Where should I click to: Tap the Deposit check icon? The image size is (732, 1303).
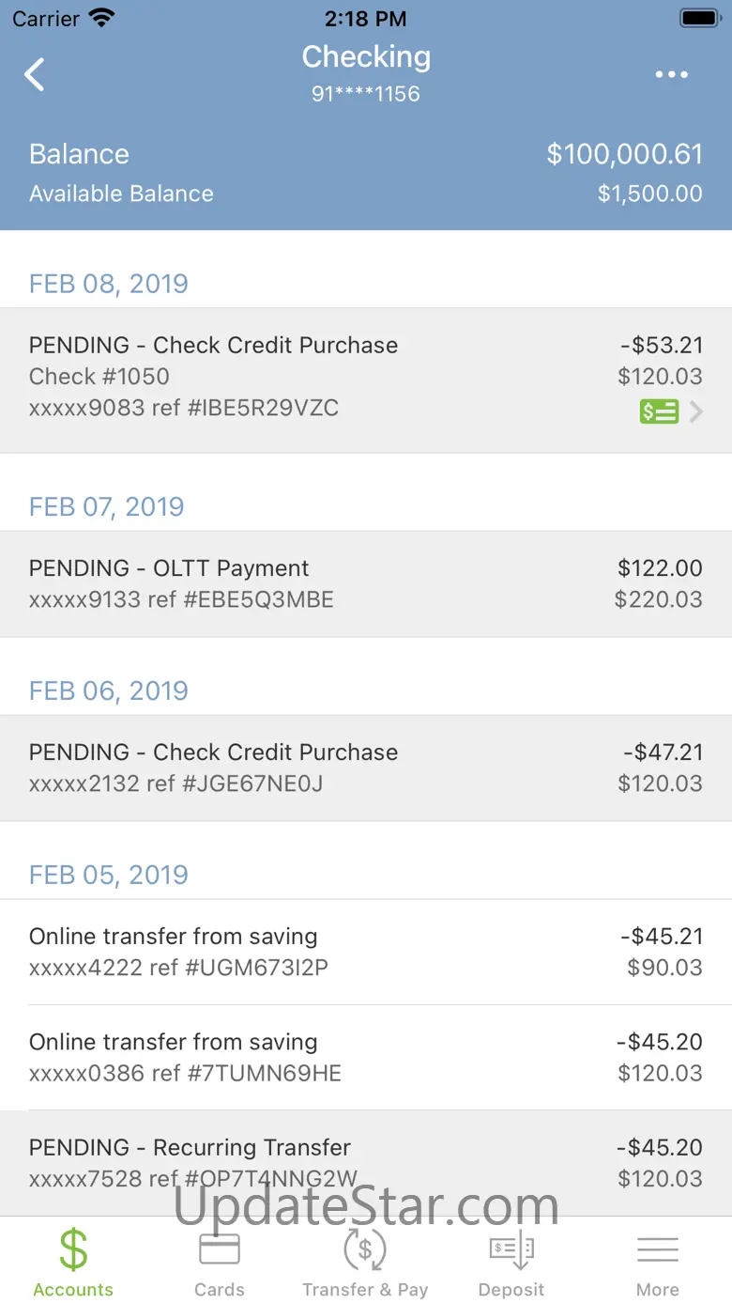coord(511,1249)
